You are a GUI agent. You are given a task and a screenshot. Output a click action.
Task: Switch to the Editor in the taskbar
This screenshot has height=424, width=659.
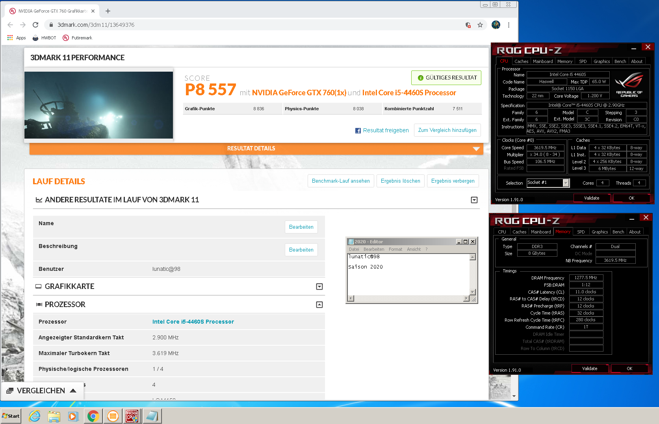(x=152, y=416)
